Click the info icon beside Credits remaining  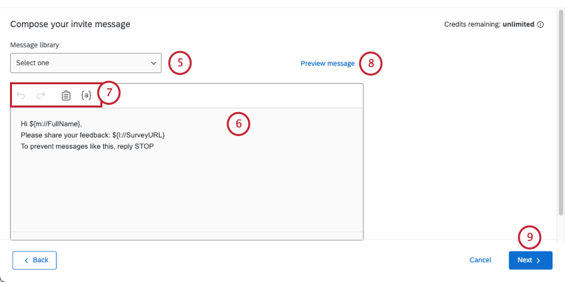click(x=540, y=25)
